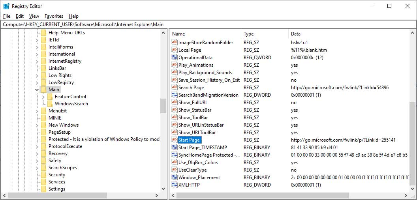Open the File menu
This screenshot has height=200, width=417.
pyautogui.click(x=7, y=16)
